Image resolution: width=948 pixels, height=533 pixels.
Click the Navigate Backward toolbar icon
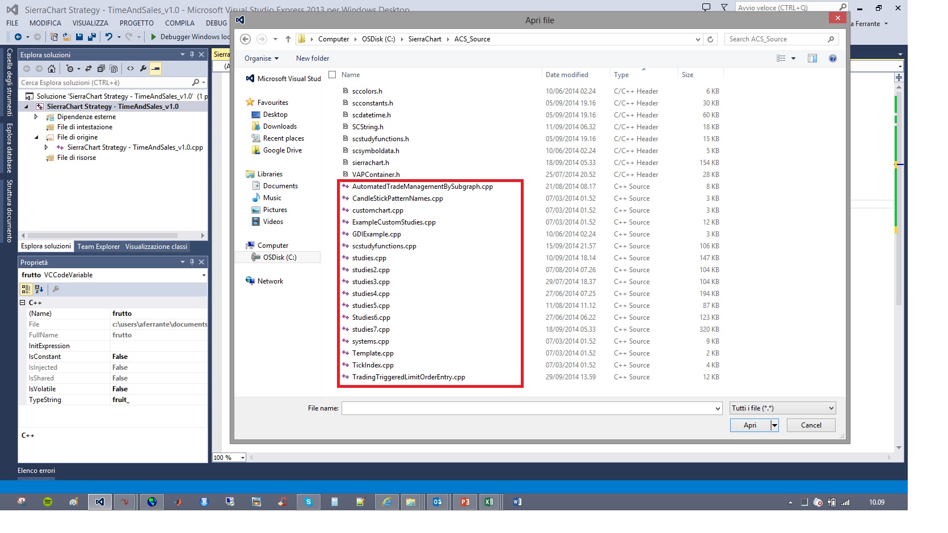18,37
